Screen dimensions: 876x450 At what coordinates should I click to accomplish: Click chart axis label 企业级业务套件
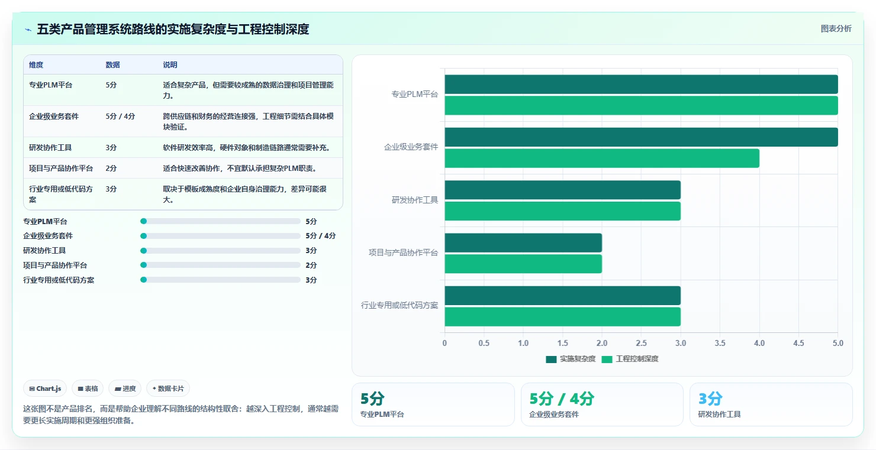(411, 147)
